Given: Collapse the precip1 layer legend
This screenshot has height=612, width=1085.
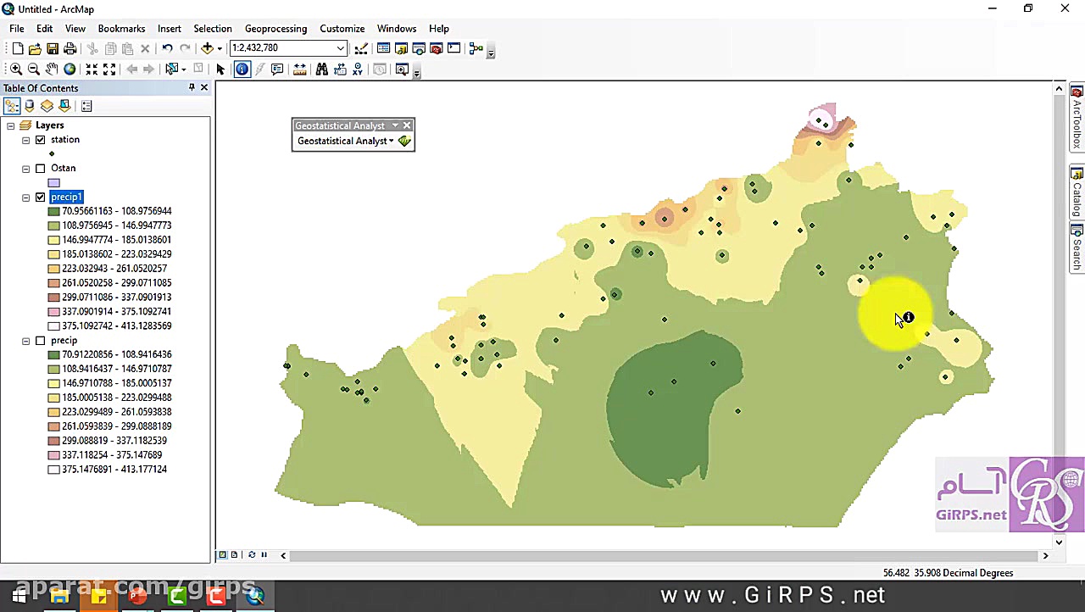Looking at the screenshot, I should pos(26,198).
